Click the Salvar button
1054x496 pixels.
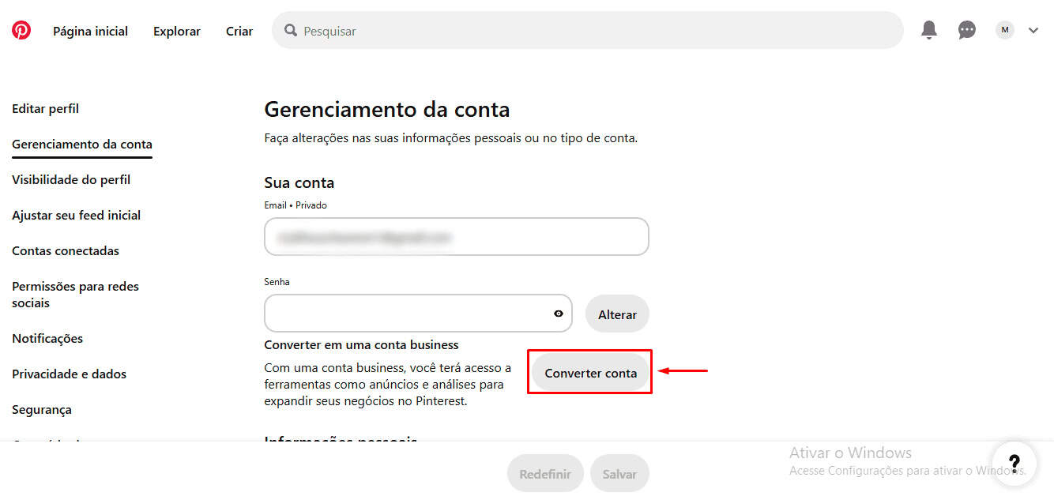click(x=619, y=474)
